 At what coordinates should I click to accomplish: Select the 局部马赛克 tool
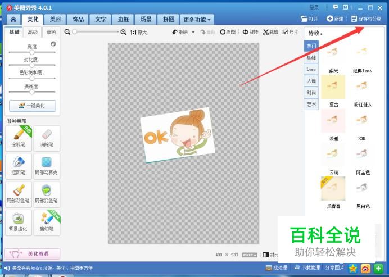point(47,166)
